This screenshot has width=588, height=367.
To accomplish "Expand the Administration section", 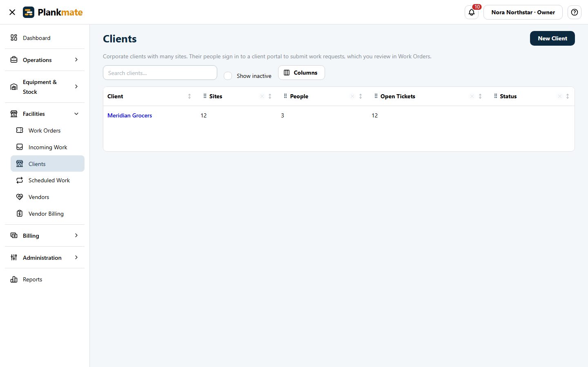I will [45, 258].
